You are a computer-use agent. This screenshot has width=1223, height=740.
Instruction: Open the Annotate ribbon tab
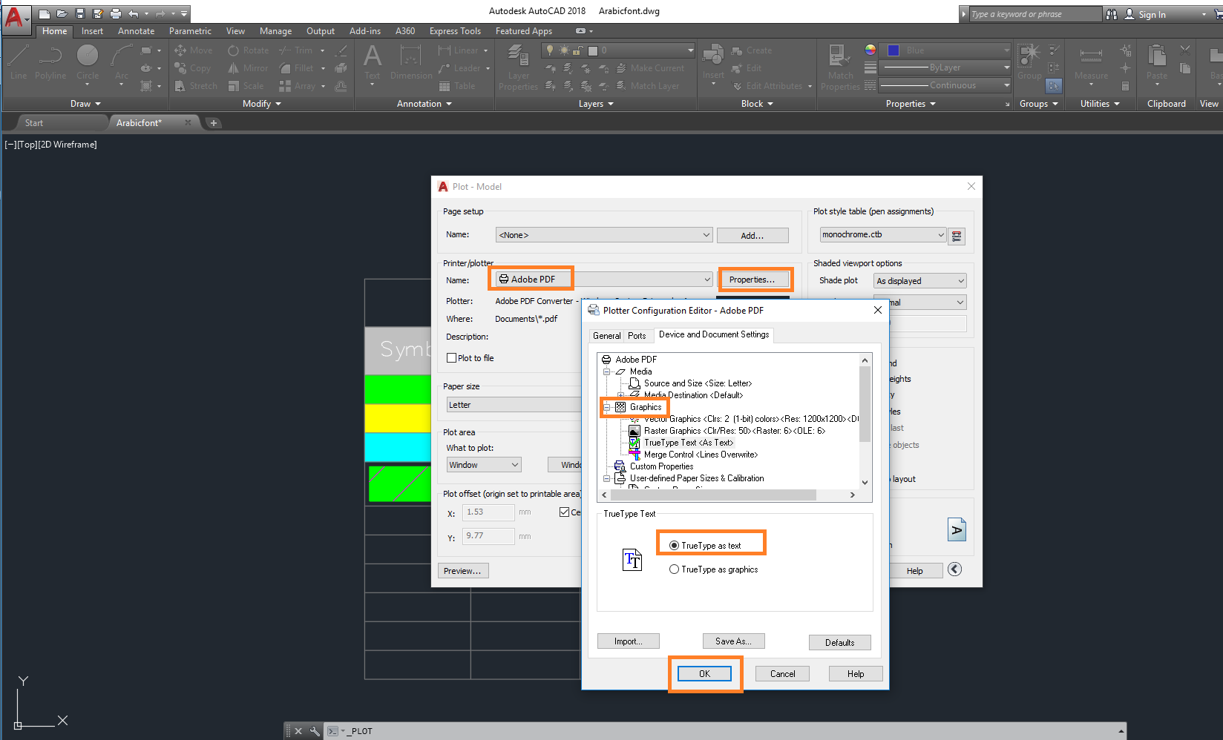tap(136, 30)
